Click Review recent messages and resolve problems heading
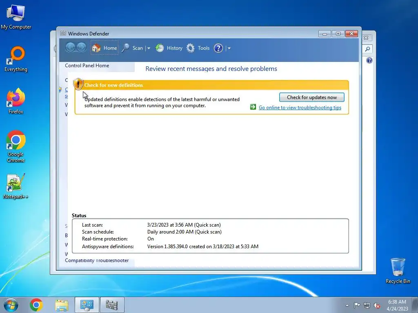This screenshot has width=418, height=313. (x=211, y=68)
